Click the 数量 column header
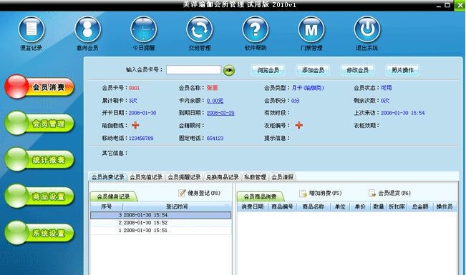Screen dimensions: 466x275 coord(379,206)
